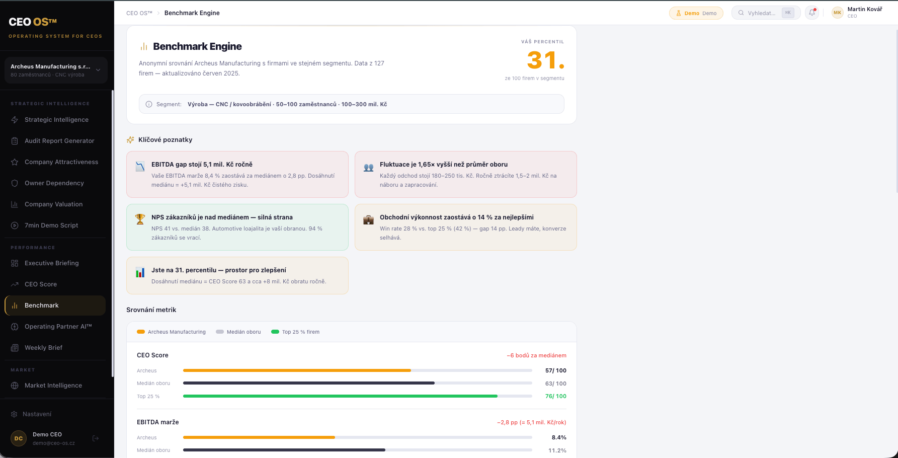Viewport: 898px width, 458px height.
Task: Click briefcase icon on Obchodní výkonnost card
Action: [x=369, y=219]
